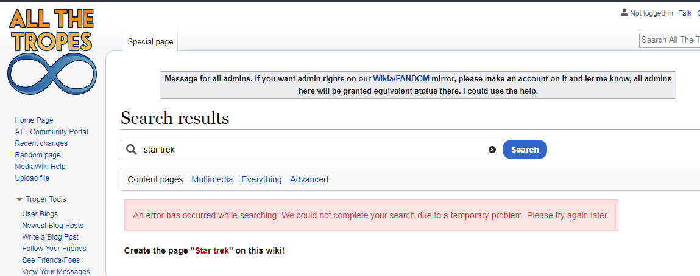
Task: Focus the star trek search input
Action: pyautogui.click(x=313, y=150)
